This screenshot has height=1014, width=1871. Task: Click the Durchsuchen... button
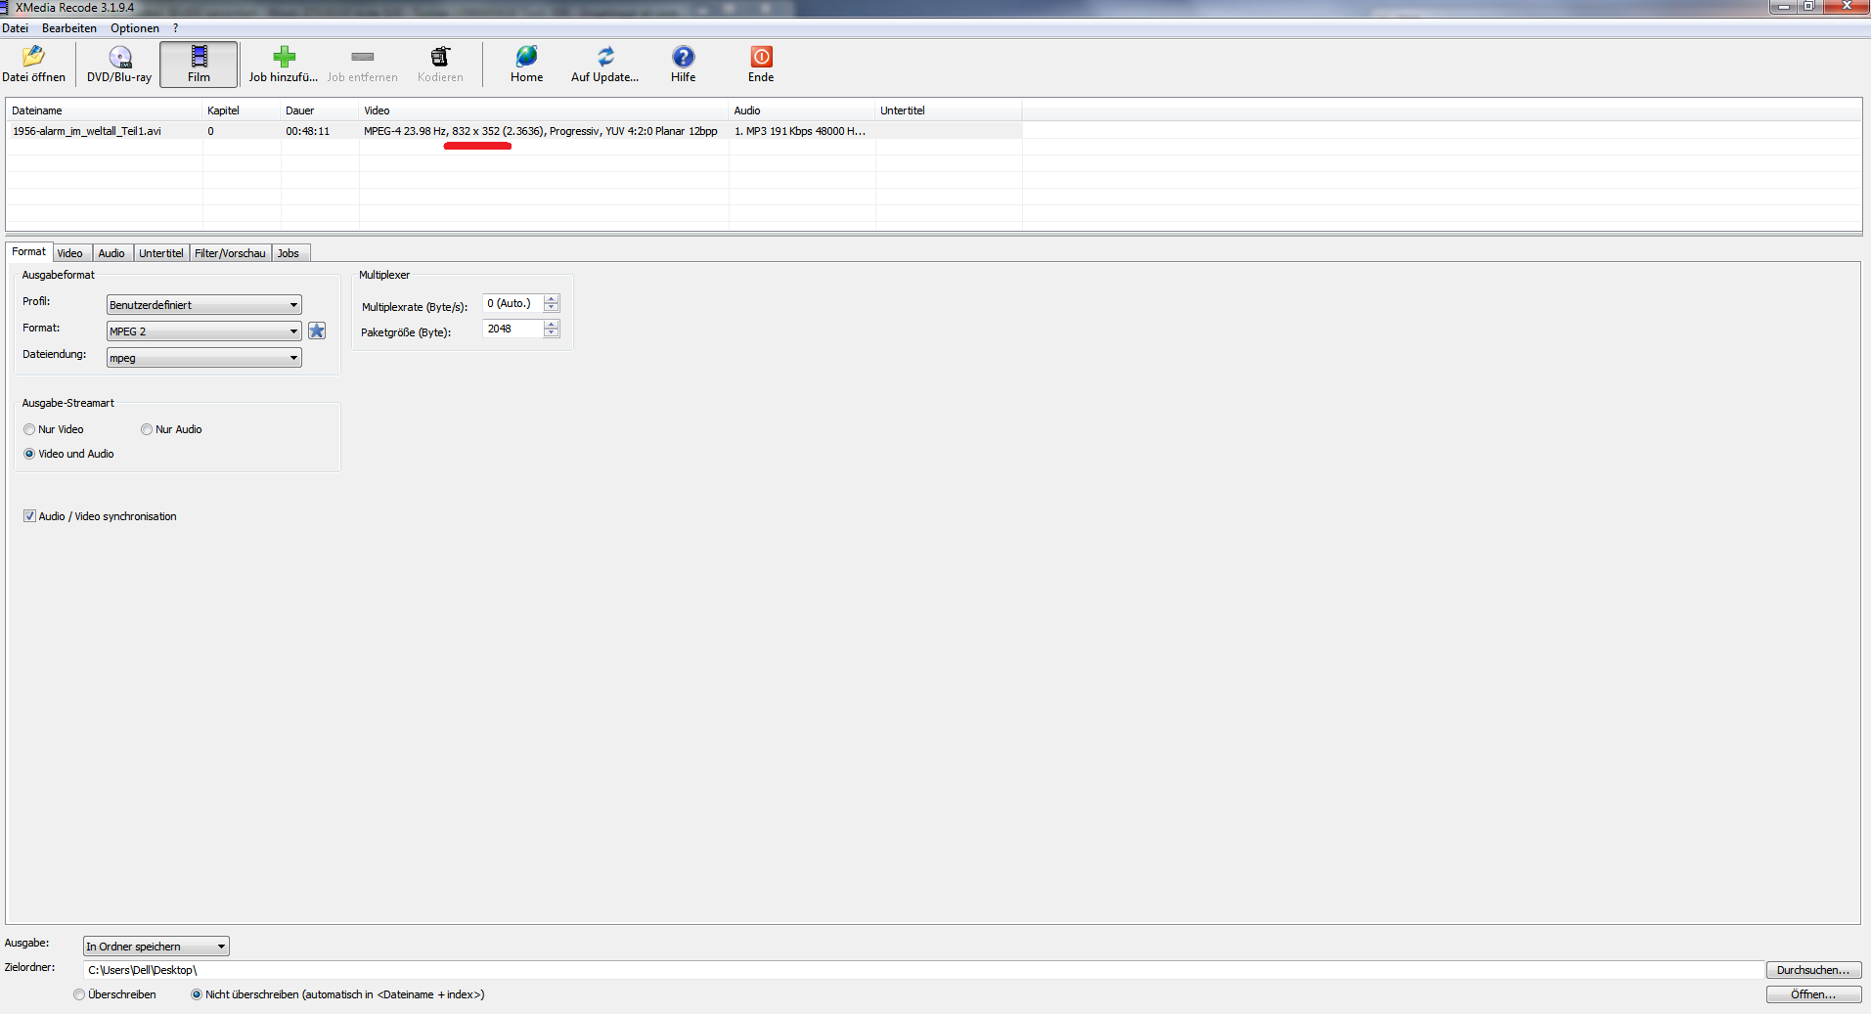click(1812, 970)
